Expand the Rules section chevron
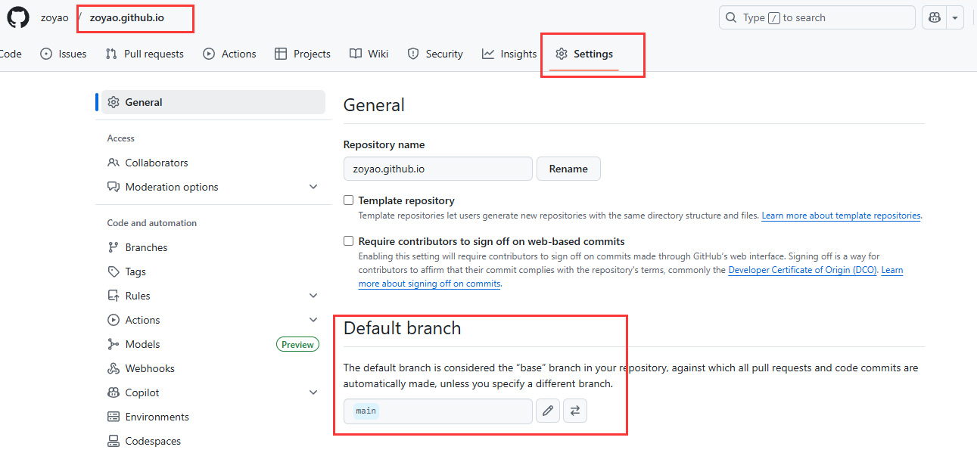 [x=313, y=296]
